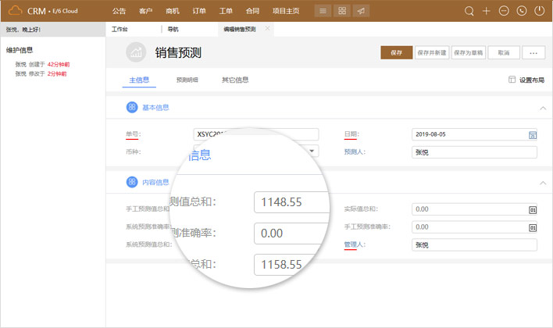Click into the 管理人 input field
The image size is (553, 328).
coord(474,245)
